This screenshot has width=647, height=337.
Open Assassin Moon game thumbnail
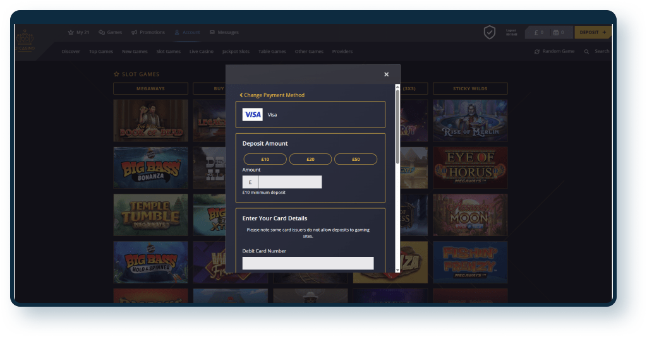(x=470, y=215)
